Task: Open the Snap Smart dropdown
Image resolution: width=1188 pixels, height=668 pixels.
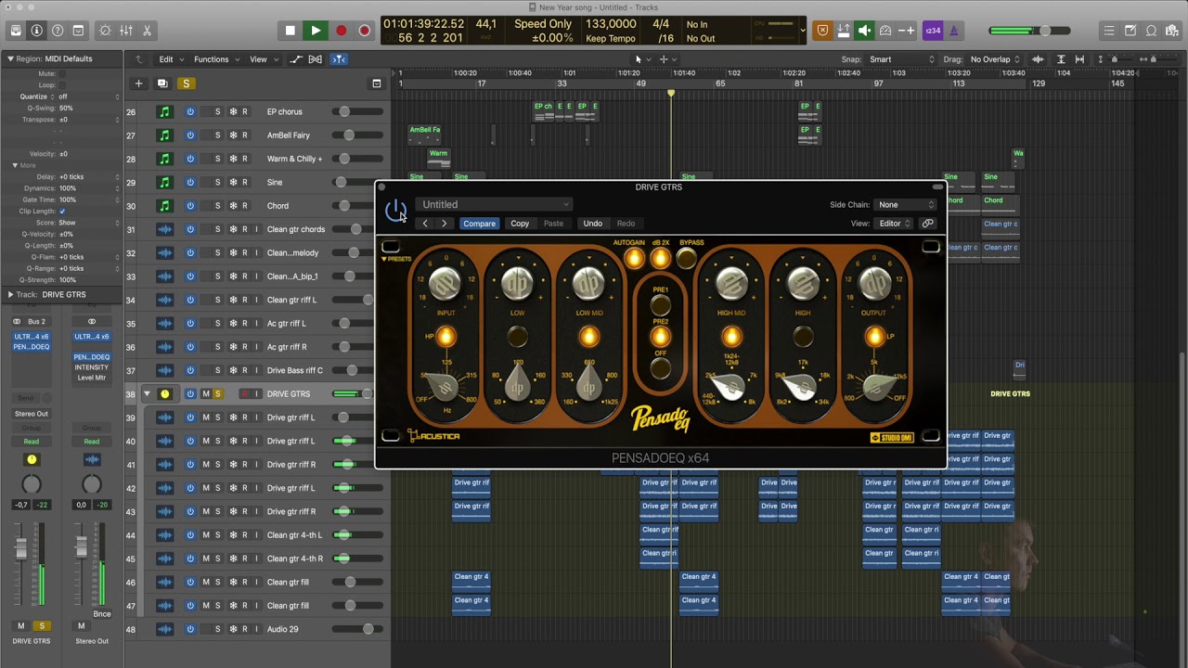Action: point(901,59)
